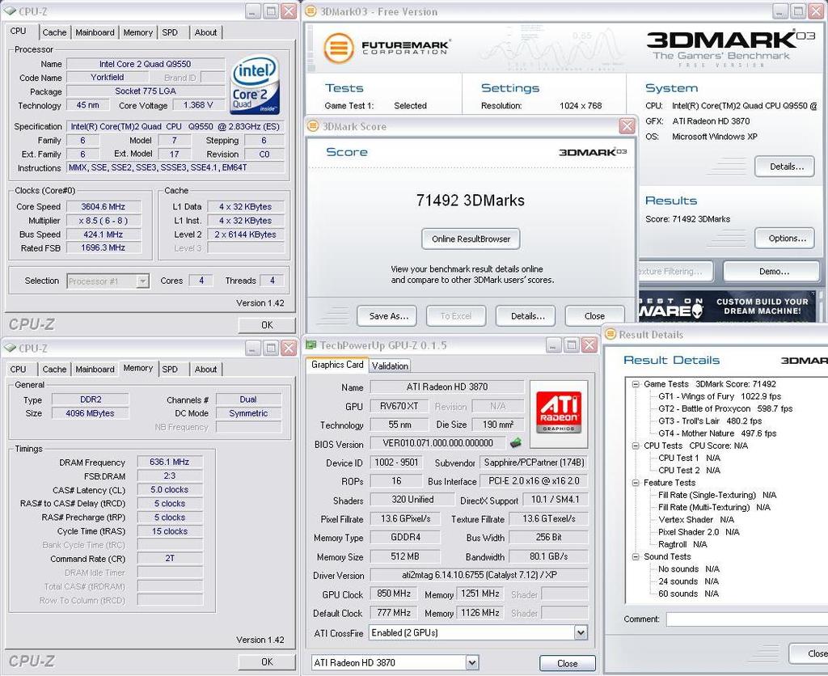Click the Futuremark Corporation orange logo

coord(338,48)
